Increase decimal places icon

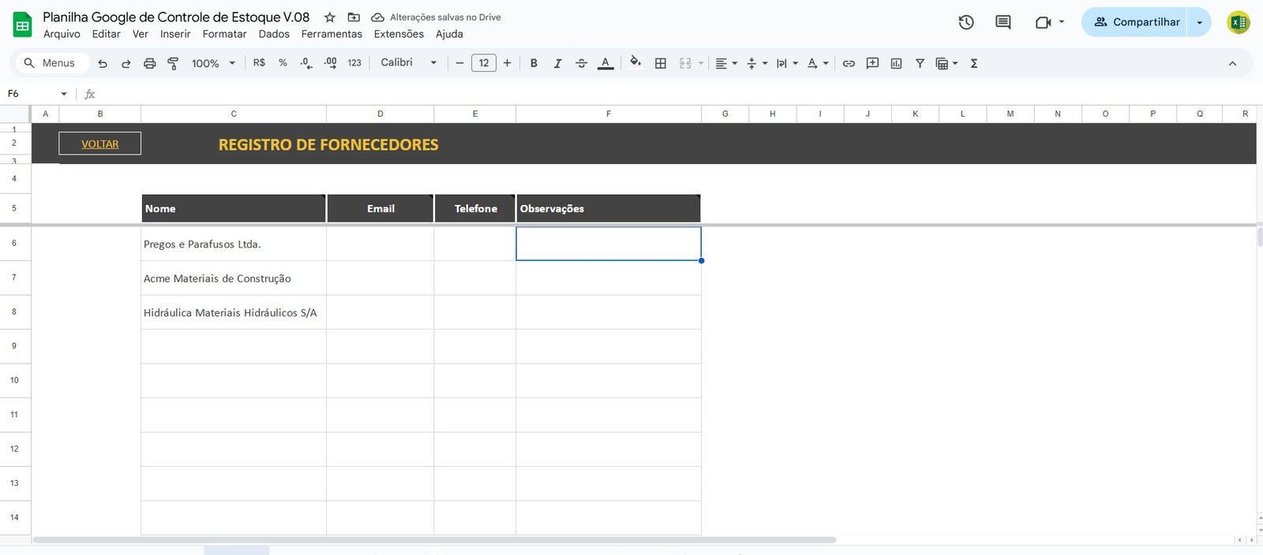(x=330, y=63)
